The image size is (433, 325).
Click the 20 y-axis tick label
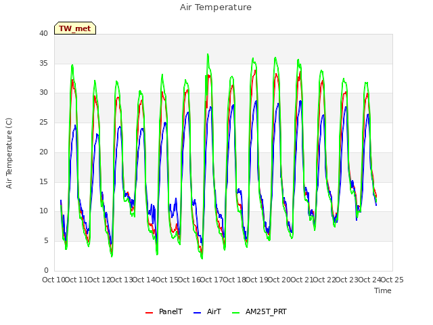tap(43, 152)
